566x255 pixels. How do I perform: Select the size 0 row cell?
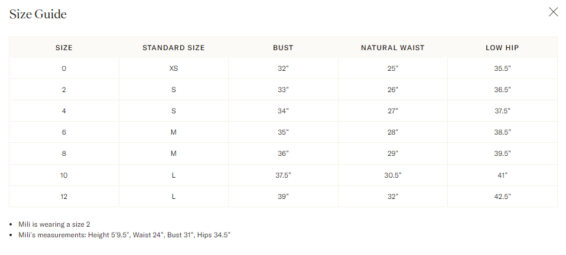(64, 68)
